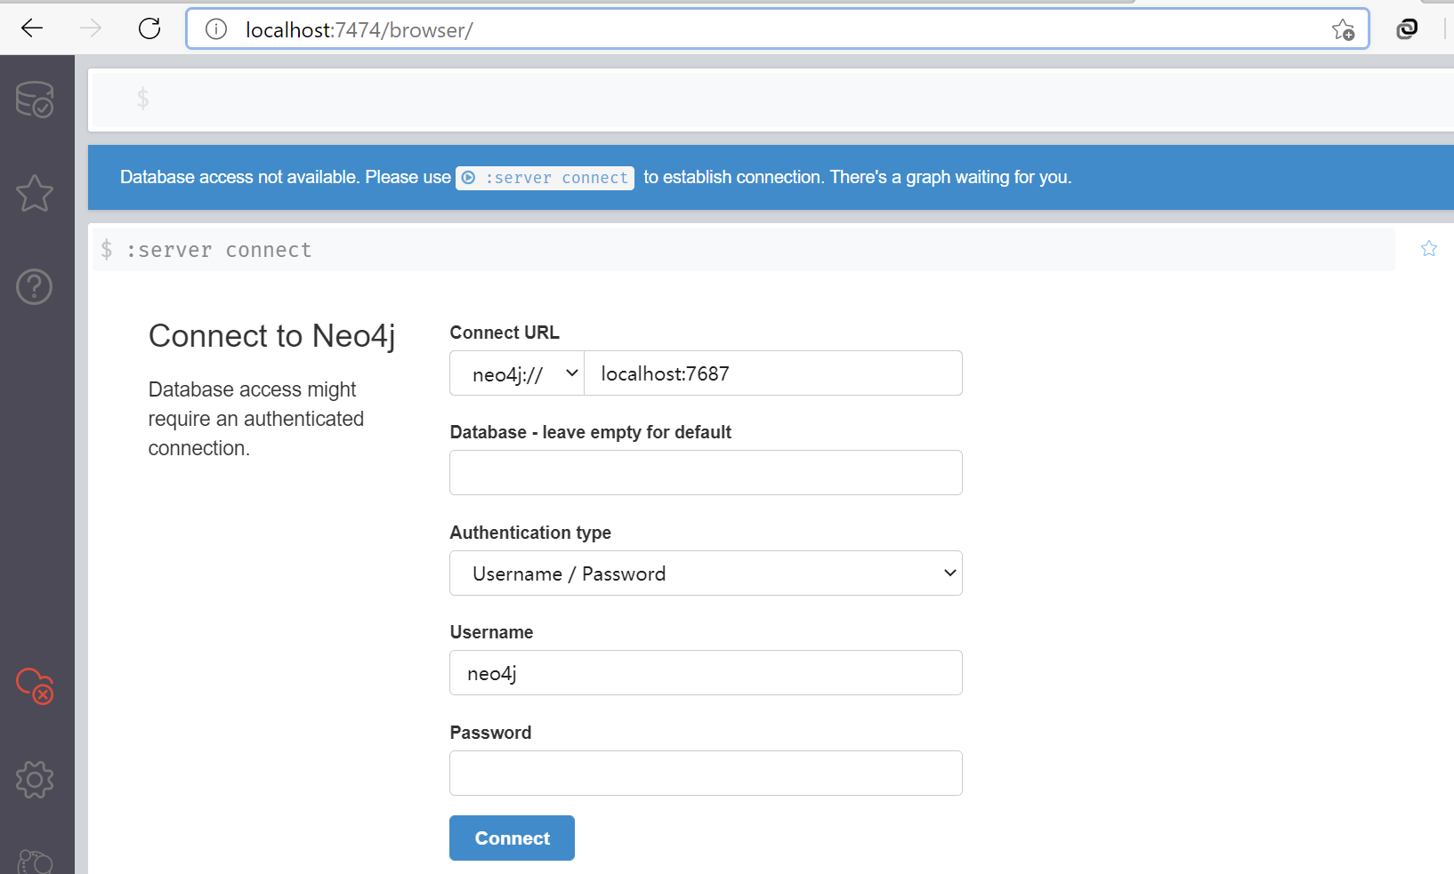
Task: Add page to favorites star icon
Action: click(x=1343, y=29)
